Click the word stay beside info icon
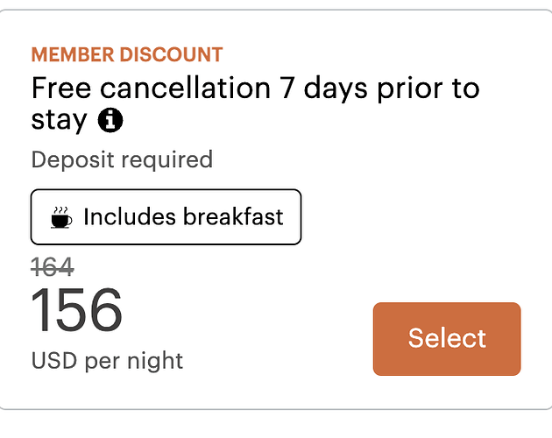552x438 pixels. pyautogui.click(x=59, y=121)
